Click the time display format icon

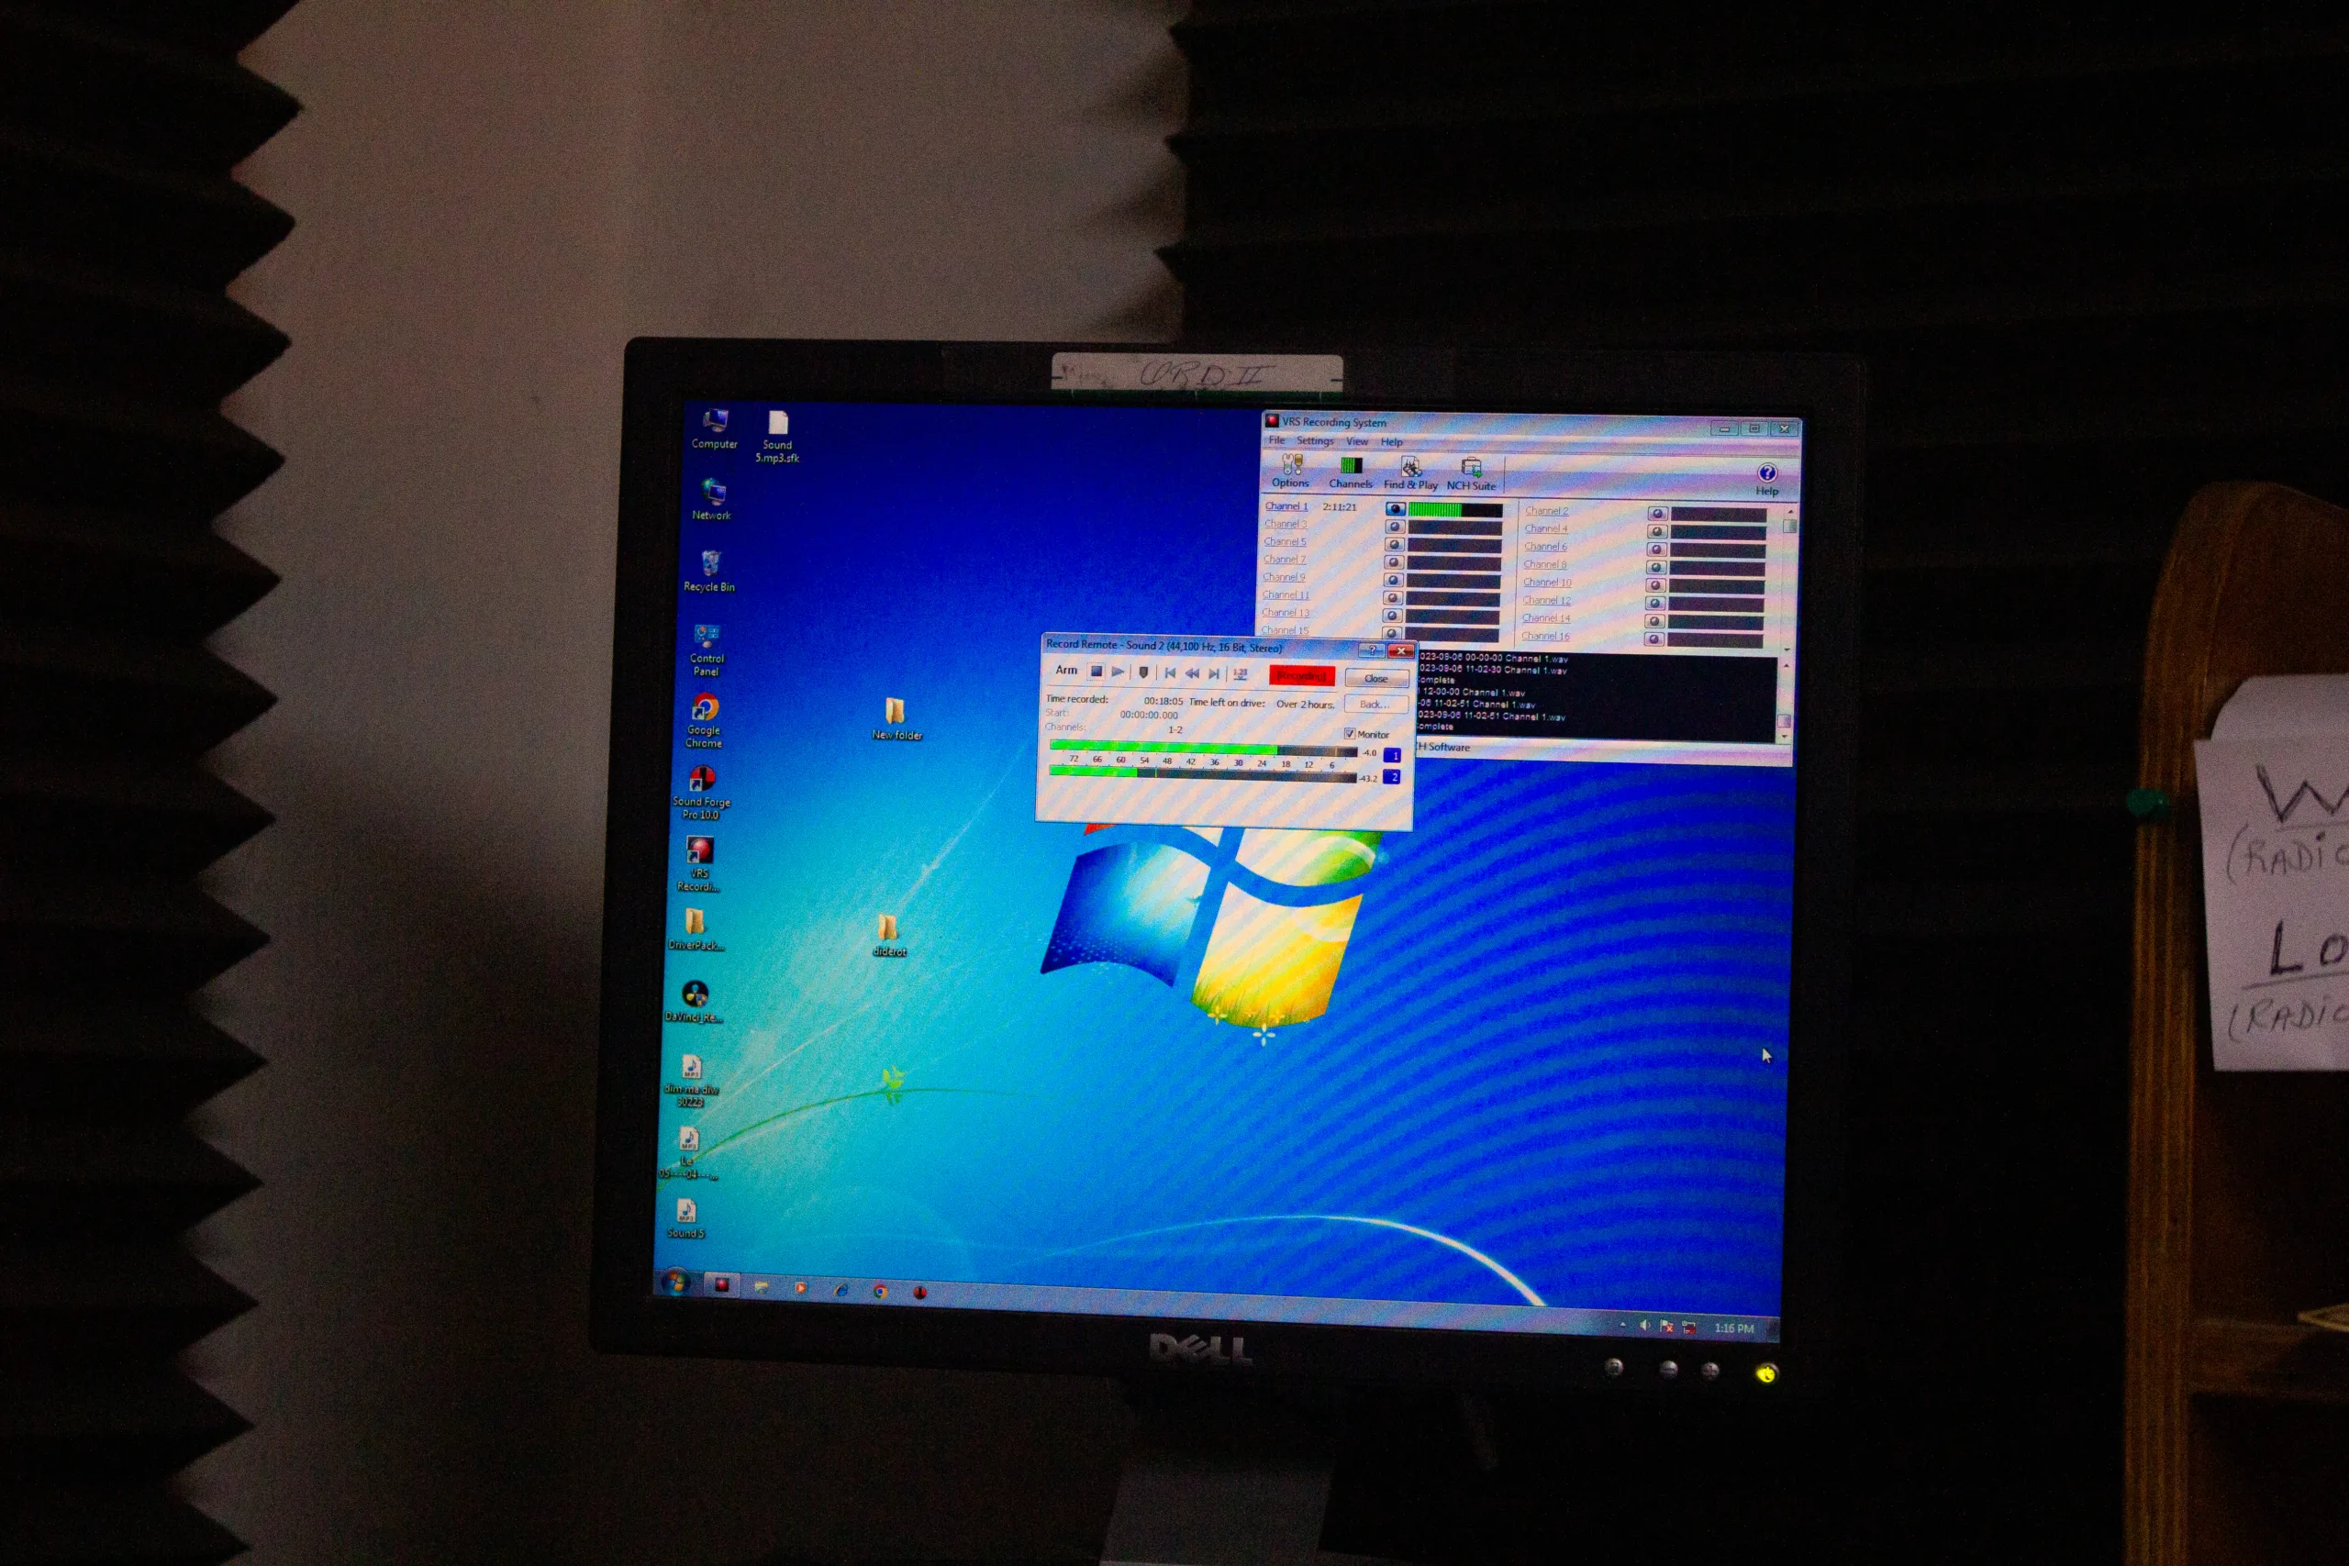pyautogui.click(x=1241, y=674)
